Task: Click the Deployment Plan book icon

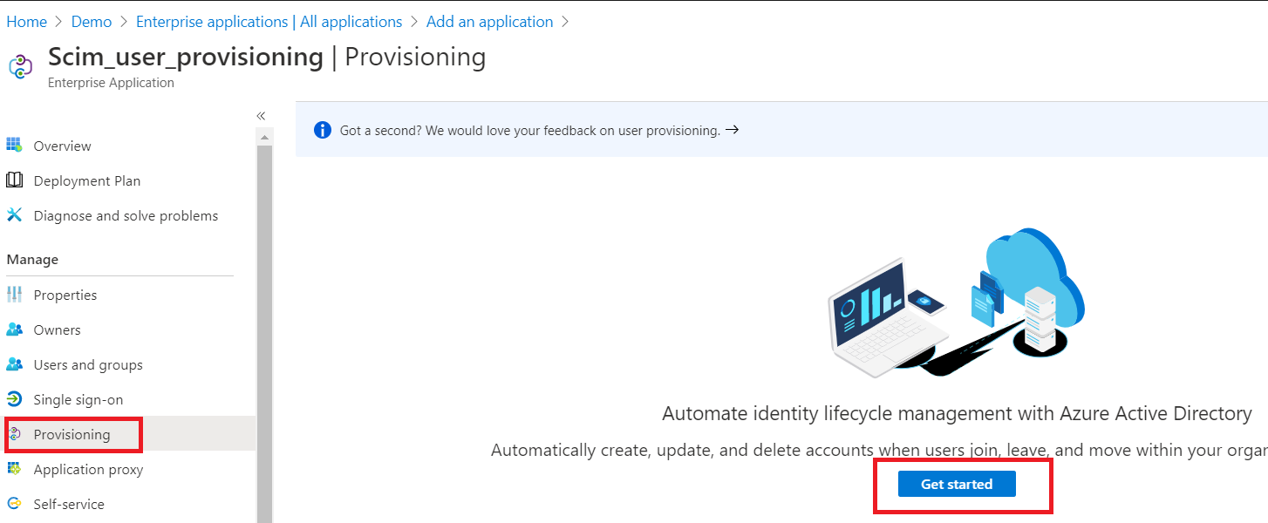Action: pos(15,180)
